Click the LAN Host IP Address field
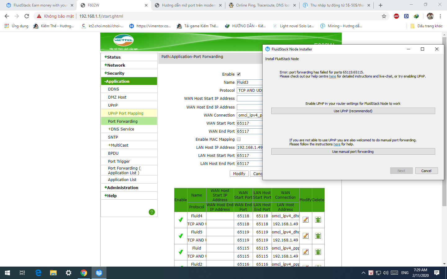The width and height of the screenshot is (447, 279). pyautogui.click(x=250, y=147)
